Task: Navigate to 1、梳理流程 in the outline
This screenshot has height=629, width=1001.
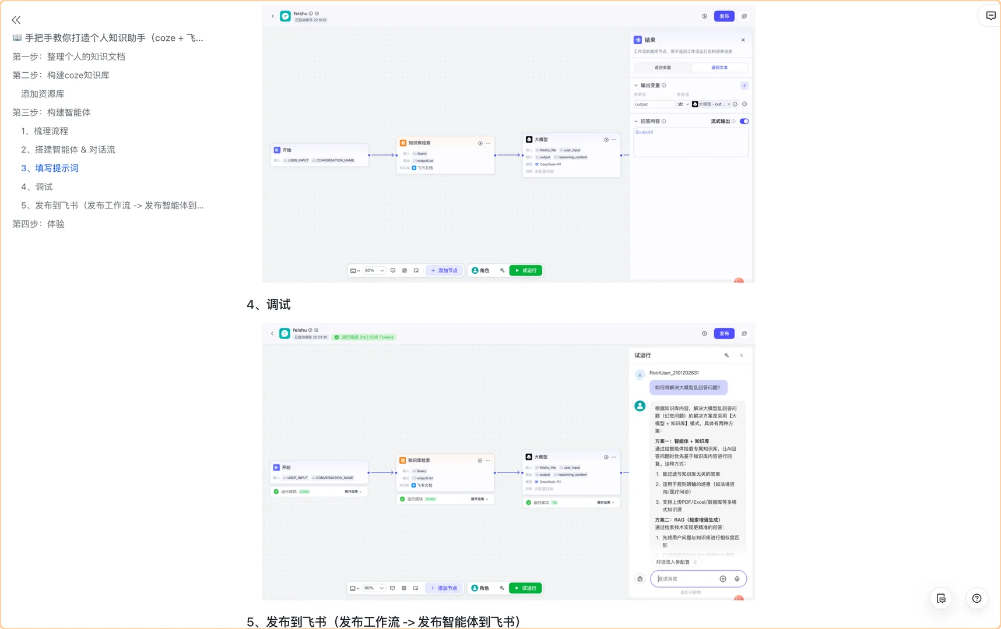Action: pyautogui.click(x=44, y=131)
